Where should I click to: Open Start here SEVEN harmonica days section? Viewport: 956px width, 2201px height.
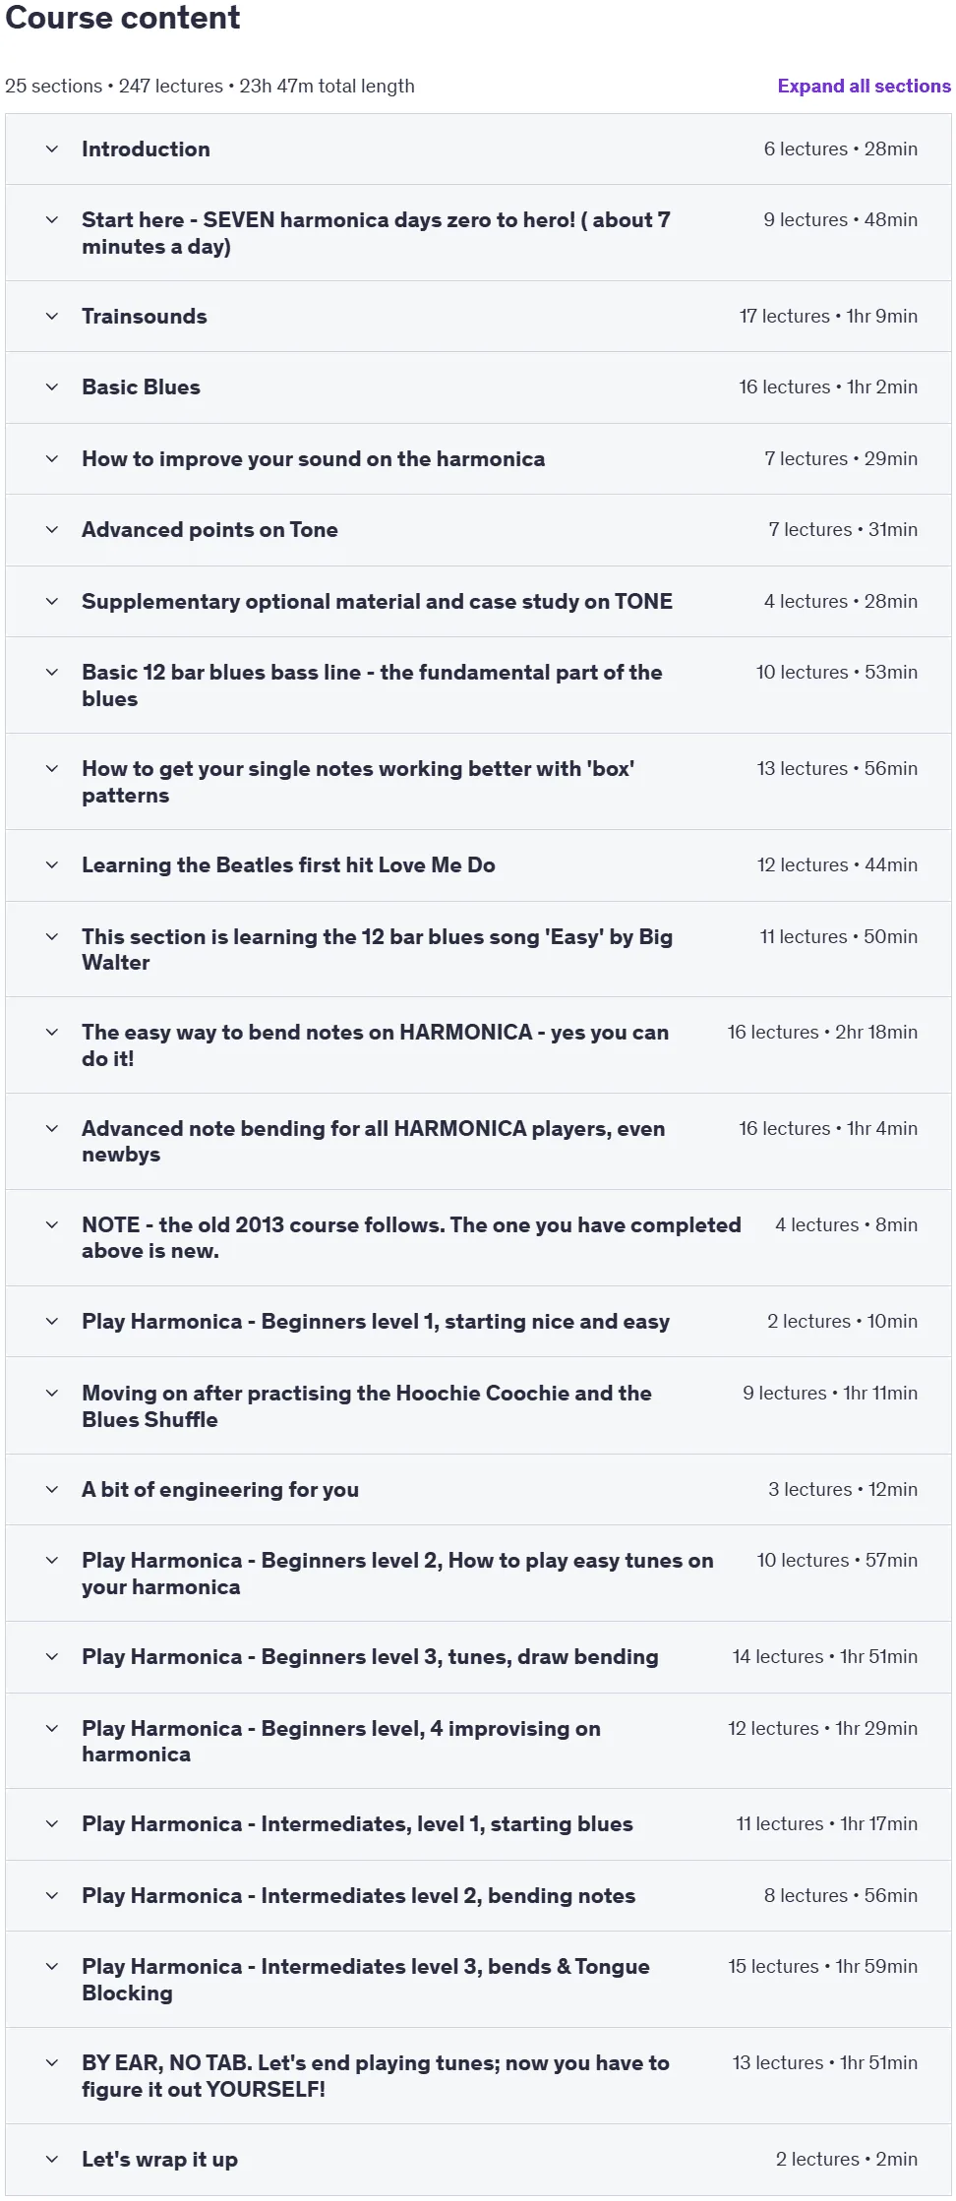478,233
